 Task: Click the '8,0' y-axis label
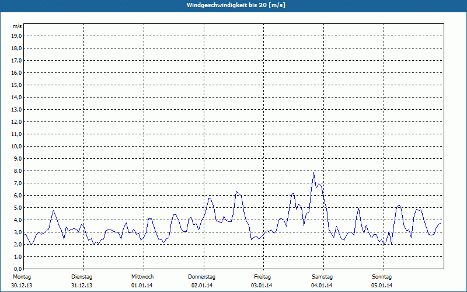[x=18, y=171]
